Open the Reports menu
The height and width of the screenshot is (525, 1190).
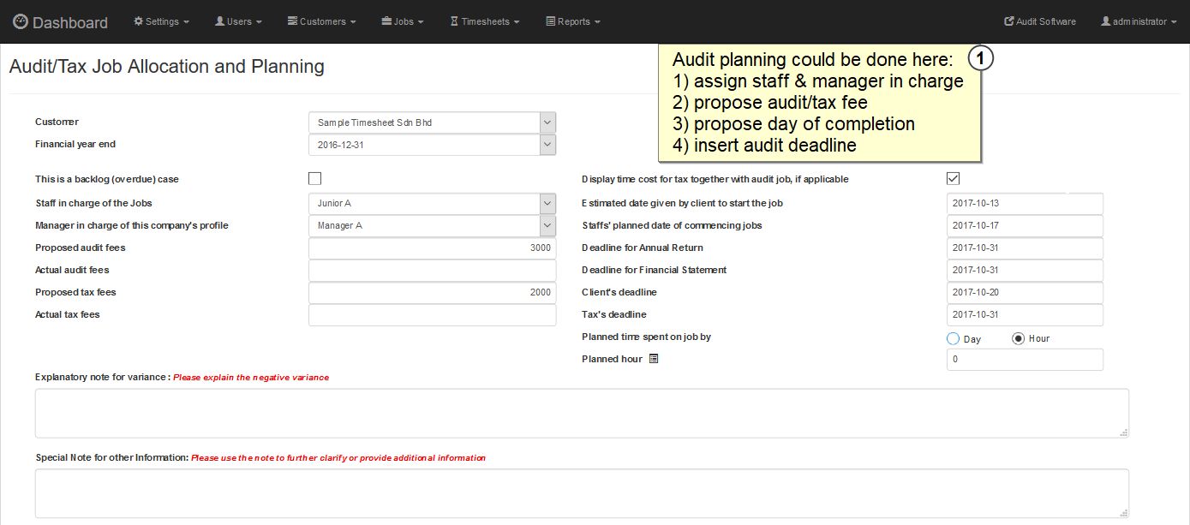573,21
